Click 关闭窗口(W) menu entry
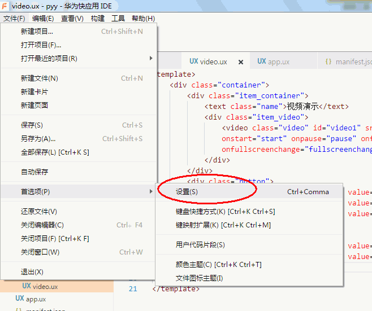 [79, 252]
